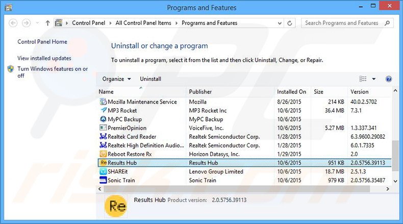The height and width of the screenshot is (224, 403).
Task: Go up one level with up arrow
Action: click(47, 23)
